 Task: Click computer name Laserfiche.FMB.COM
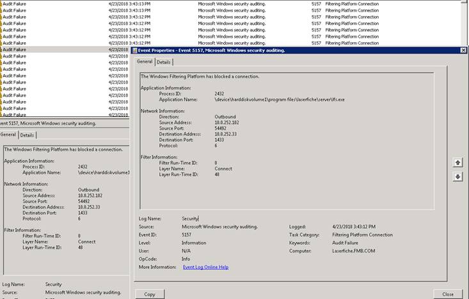353,251
